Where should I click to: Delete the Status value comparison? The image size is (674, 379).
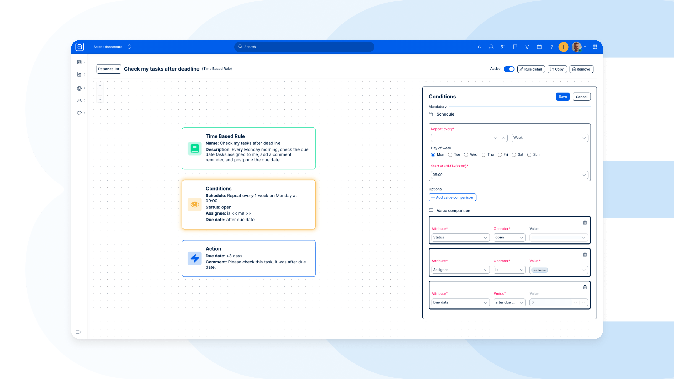pyautogui.click(x=585, y=222)
